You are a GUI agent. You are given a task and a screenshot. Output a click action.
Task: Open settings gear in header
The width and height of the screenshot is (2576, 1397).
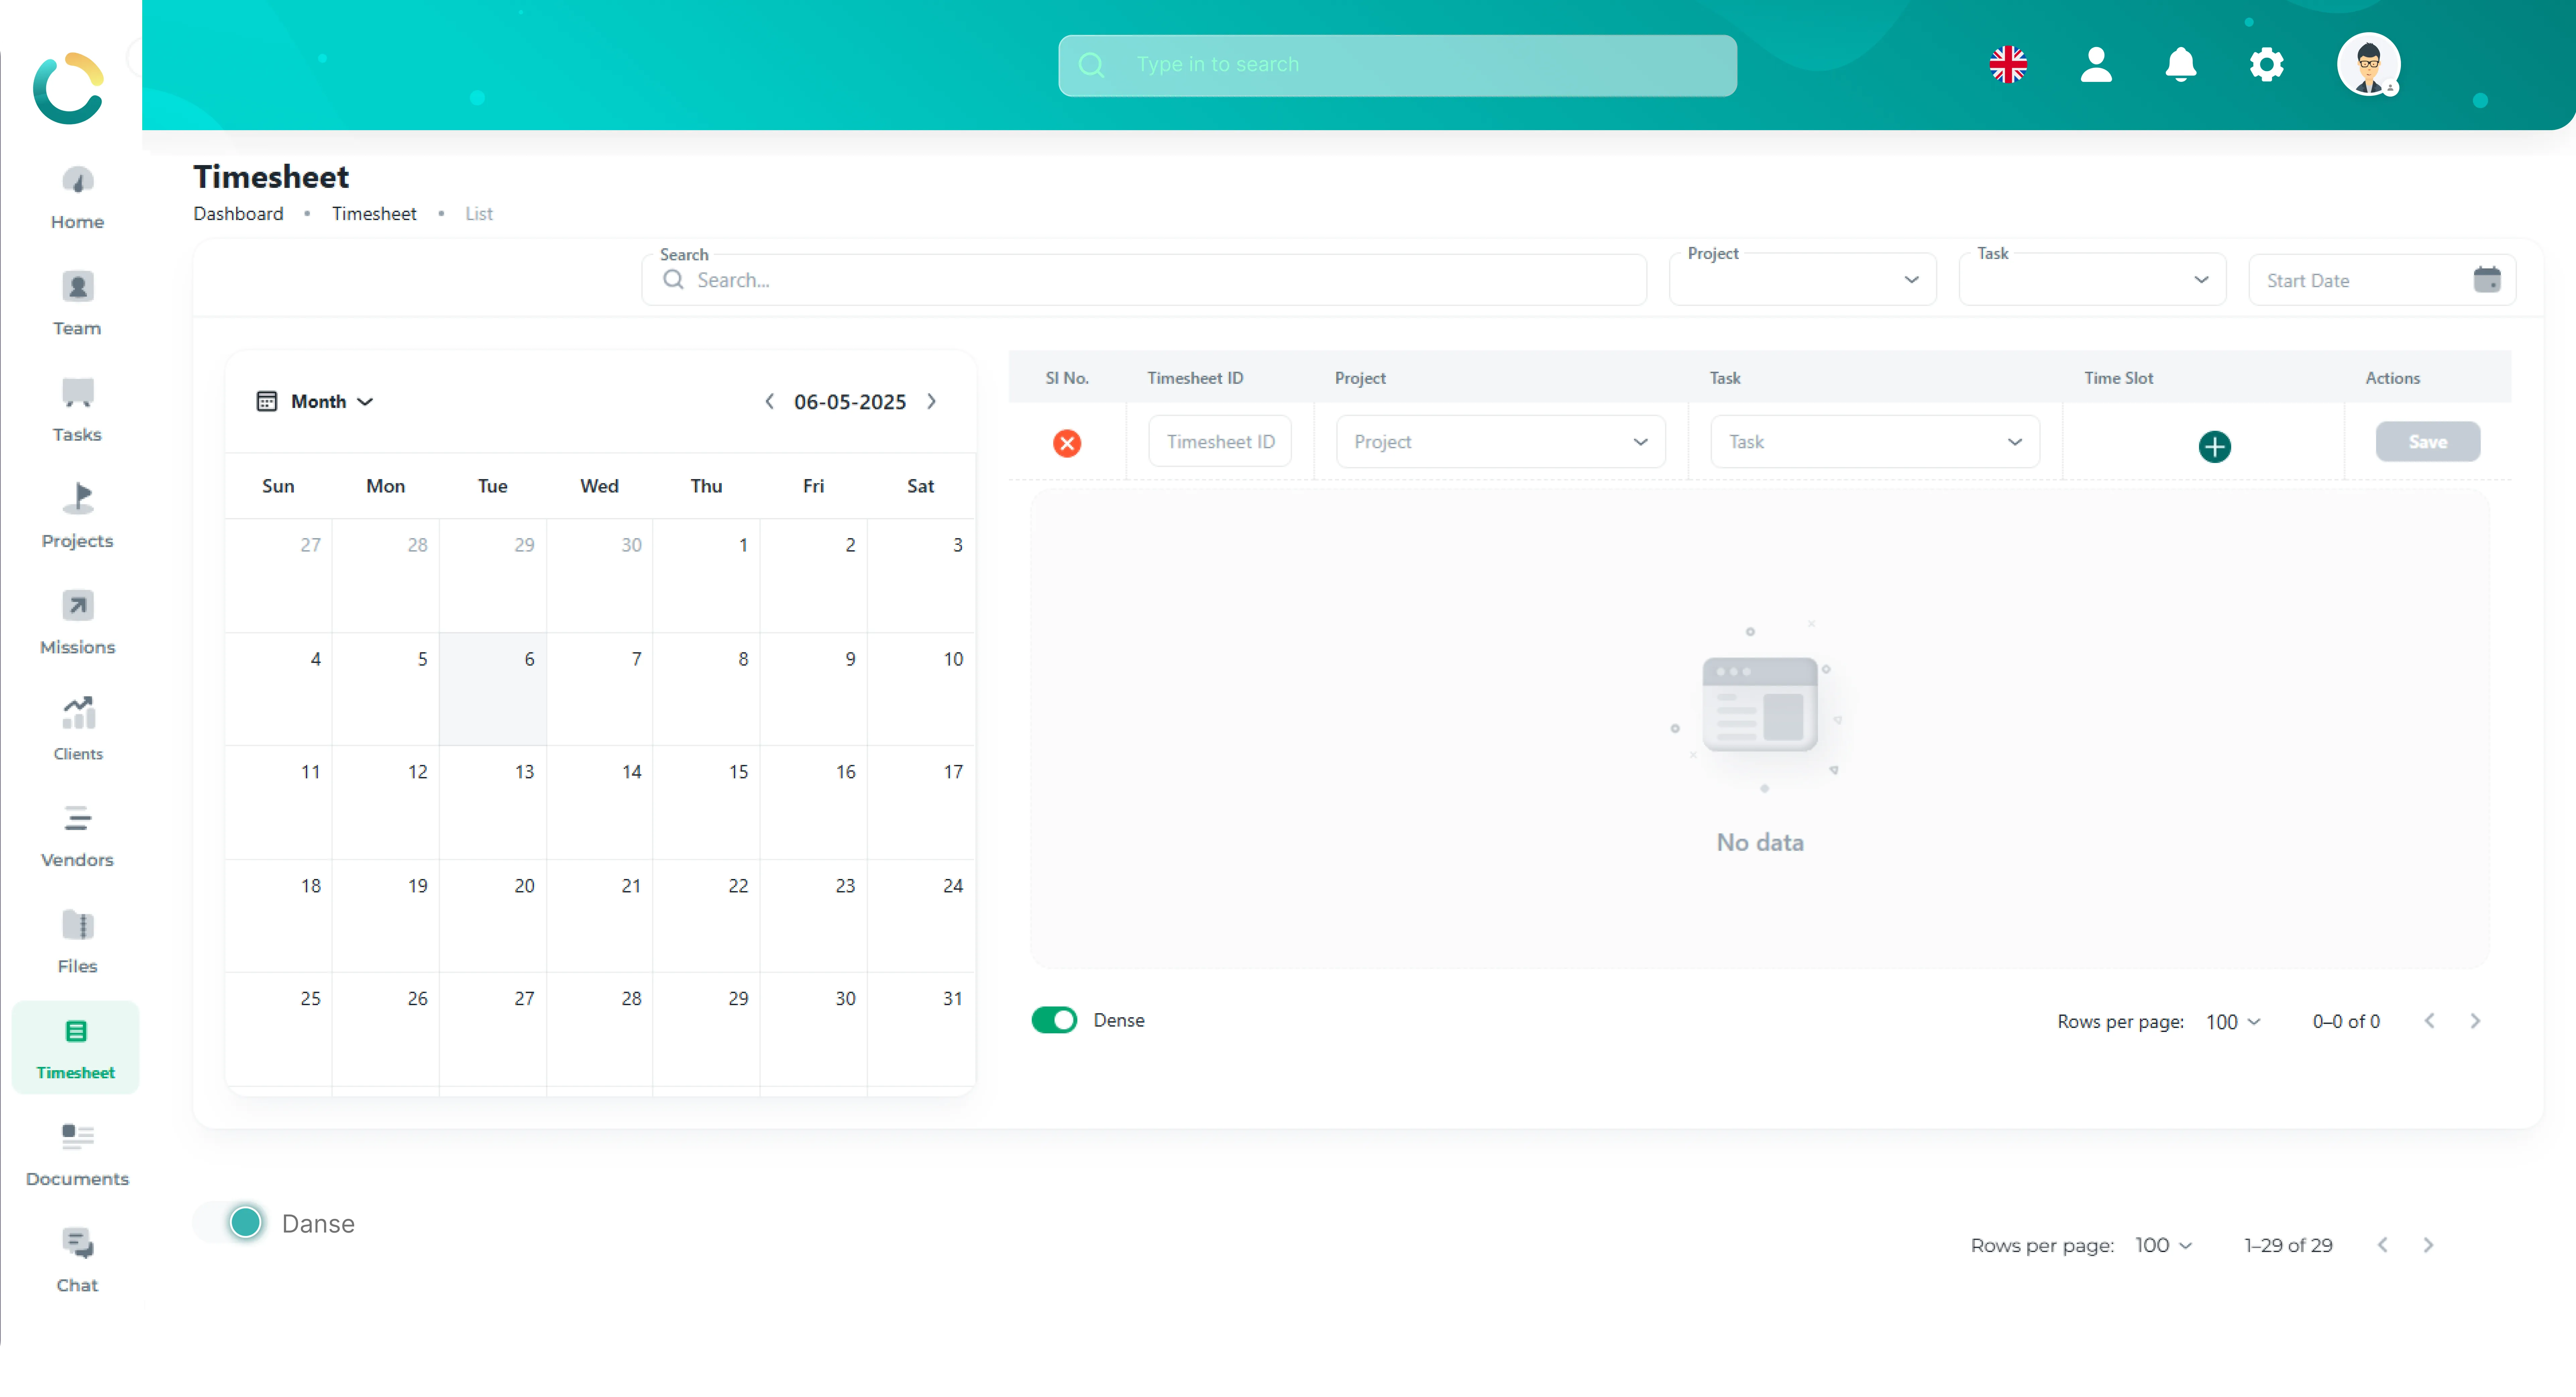(x=2267, y=65)
